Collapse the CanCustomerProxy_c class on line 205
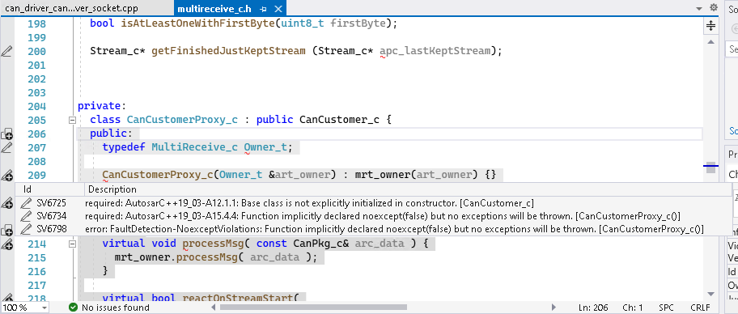The width and height of the screenshot is (738, 314). coord(72,120)
